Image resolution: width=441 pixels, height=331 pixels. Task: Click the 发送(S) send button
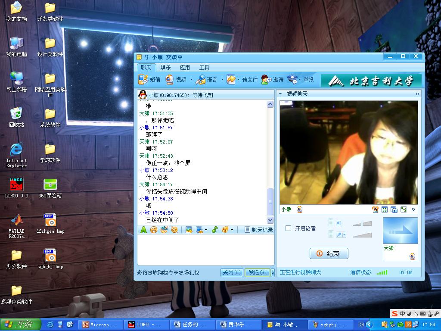[x=257, y=272]
